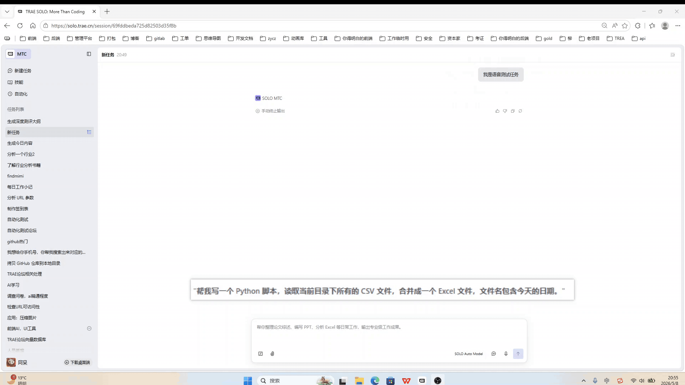
Task: Open Edge browser from taskbar
Action: click(x=375, y=381)
